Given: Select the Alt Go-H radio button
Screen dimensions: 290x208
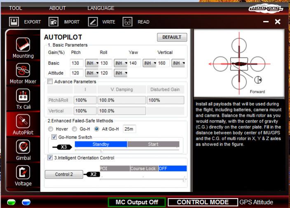Looking at the screenshot, I should click(96, 129).
